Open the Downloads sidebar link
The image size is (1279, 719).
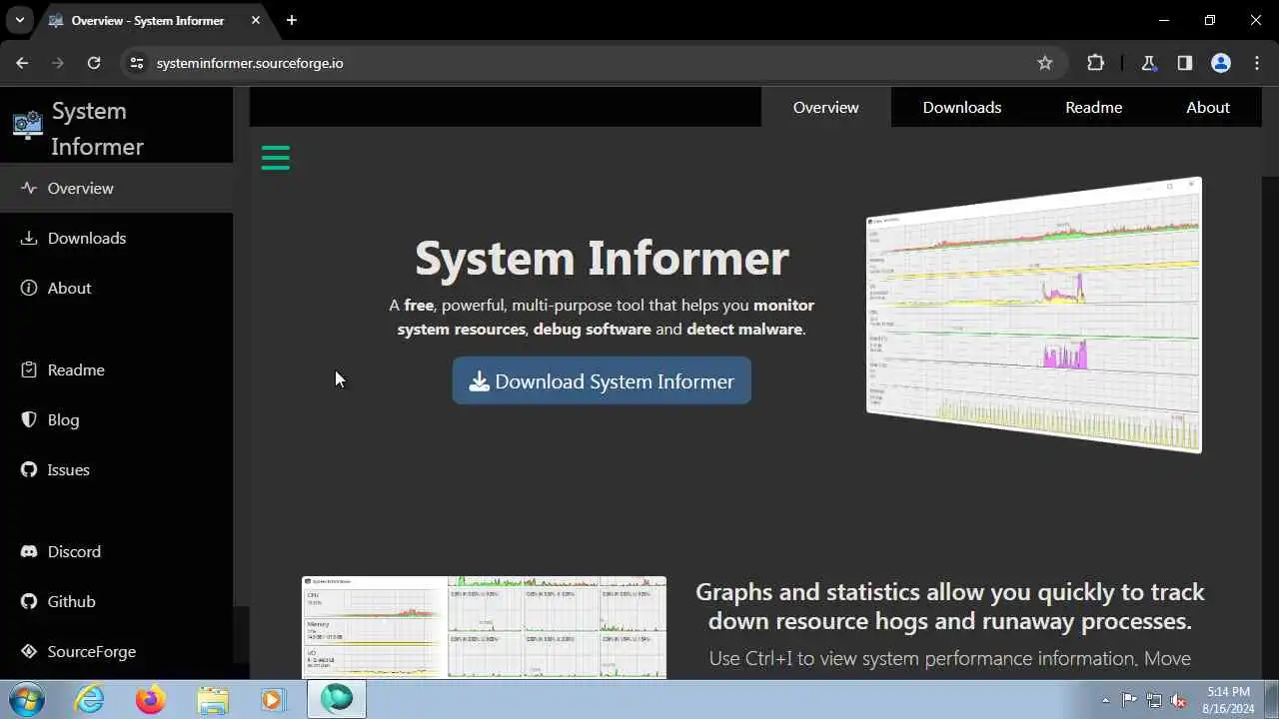click(116, 238)
